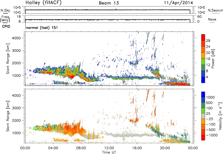This screenshot has width=223, height=154.
Task: Click the "16:00" time tick label
Action: coord(137,148)
